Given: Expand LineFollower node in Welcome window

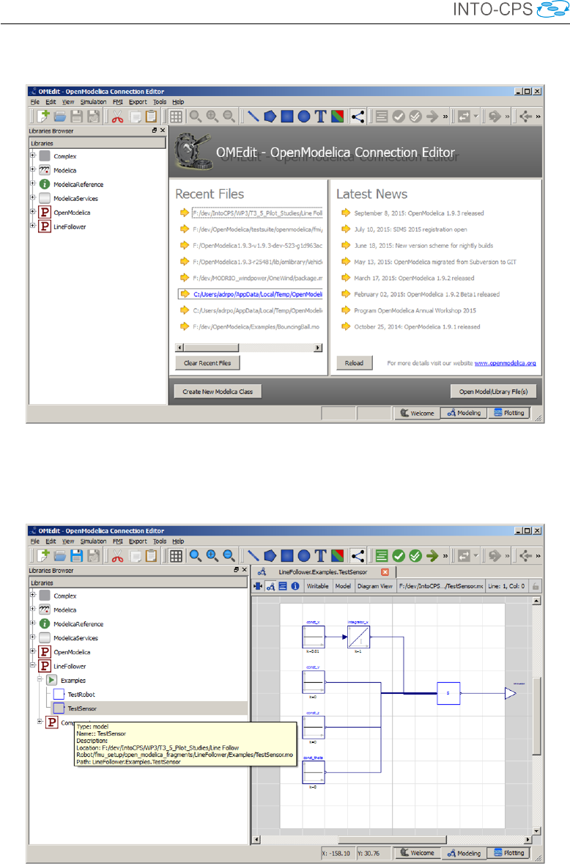Looking at the screenshot, I should pos(33,225).
